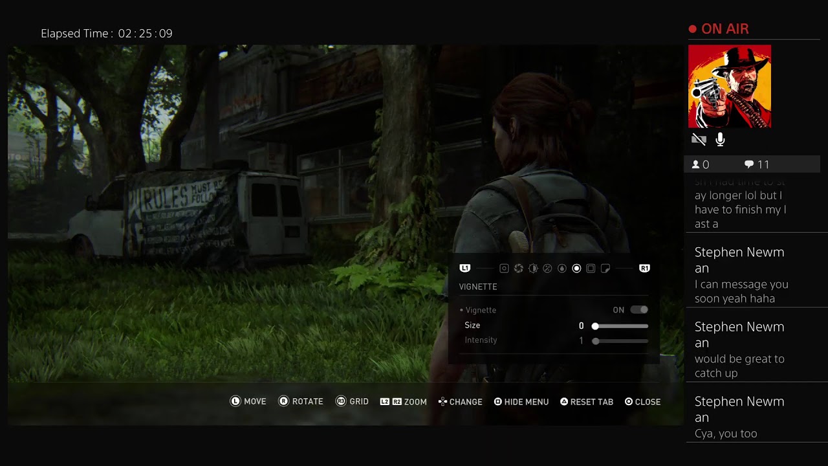Select the sticker/logo tab icon

click(x=605, y=269)
